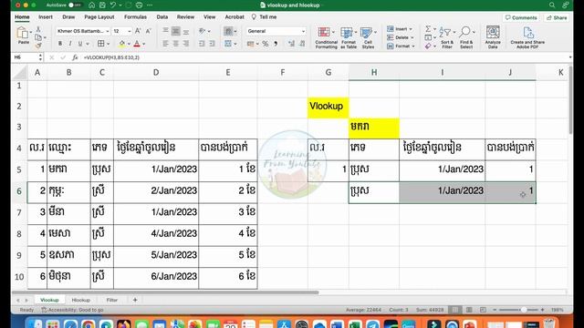This screenshot has width=584, height=328.
Task: Toggle Top Align vertical alignment
Action: tap(165, 31)
